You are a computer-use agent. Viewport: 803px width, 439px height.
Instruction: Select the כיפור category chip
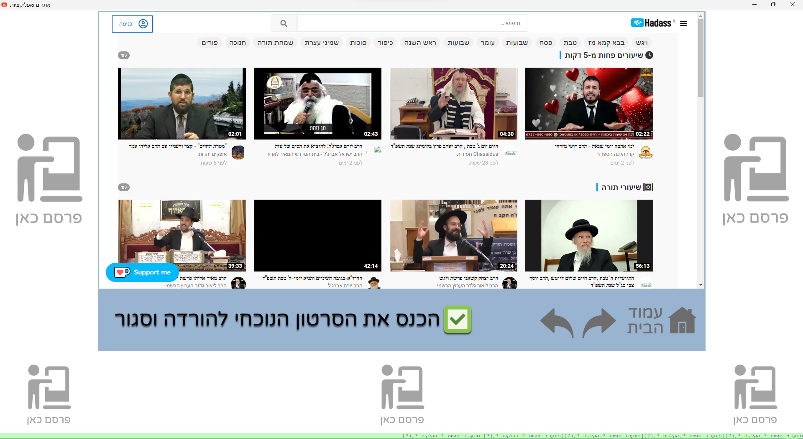point(385,43)
